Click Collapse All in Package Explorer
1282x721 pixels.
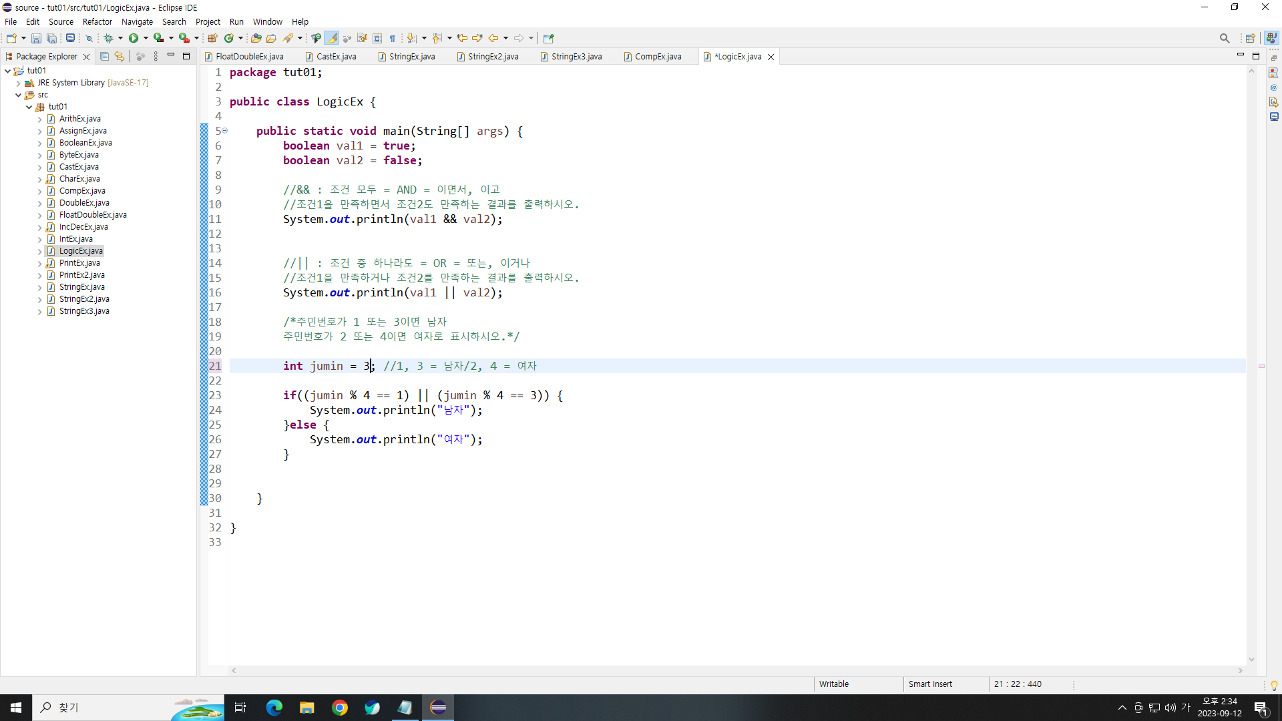(104, 57)
